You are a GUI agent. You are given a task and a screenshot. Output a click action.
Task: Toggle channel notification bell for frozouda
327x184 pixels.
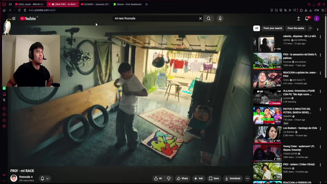coord(42,179)
